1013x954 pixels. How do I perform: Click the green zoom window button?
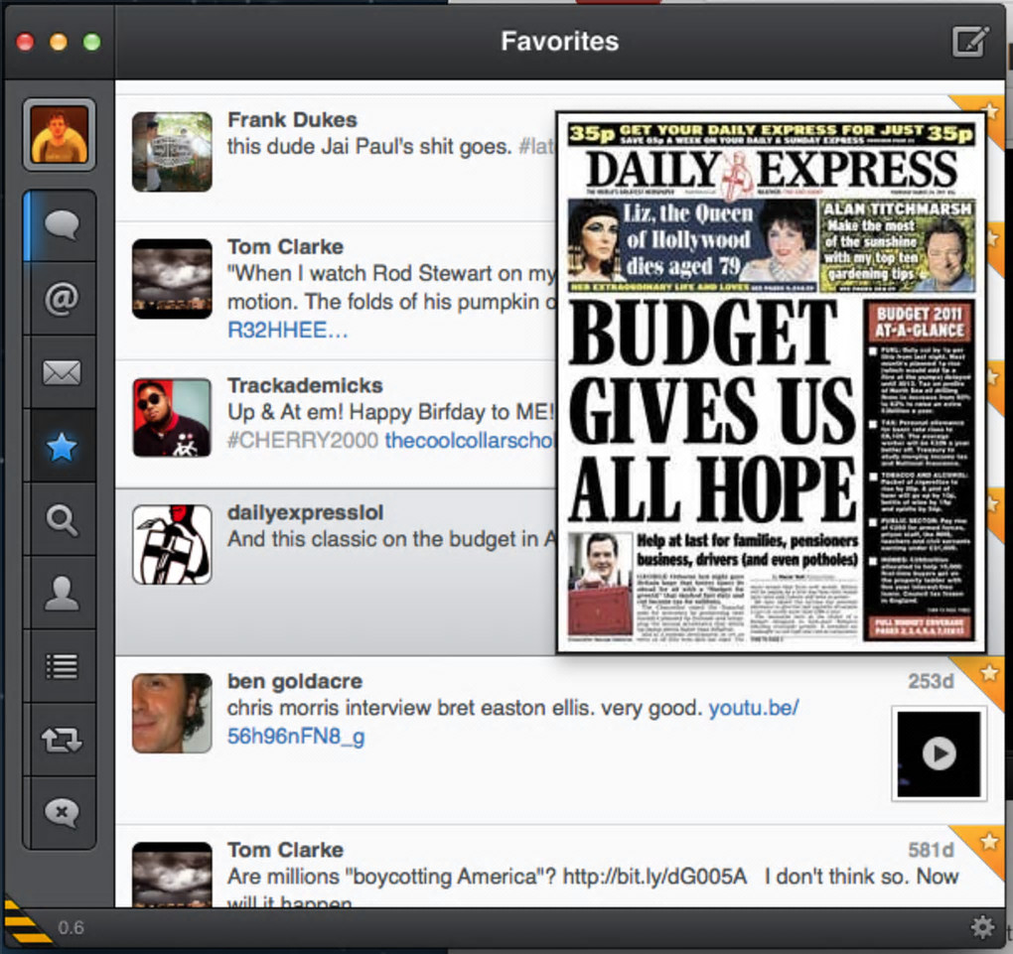tap(91, 42)
